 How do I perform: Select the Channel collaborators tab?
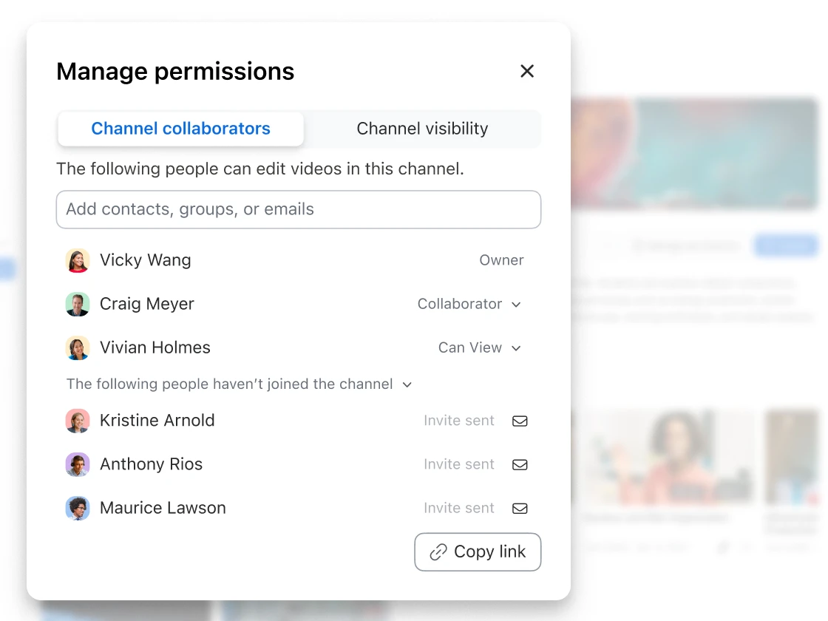click(180, 129)
